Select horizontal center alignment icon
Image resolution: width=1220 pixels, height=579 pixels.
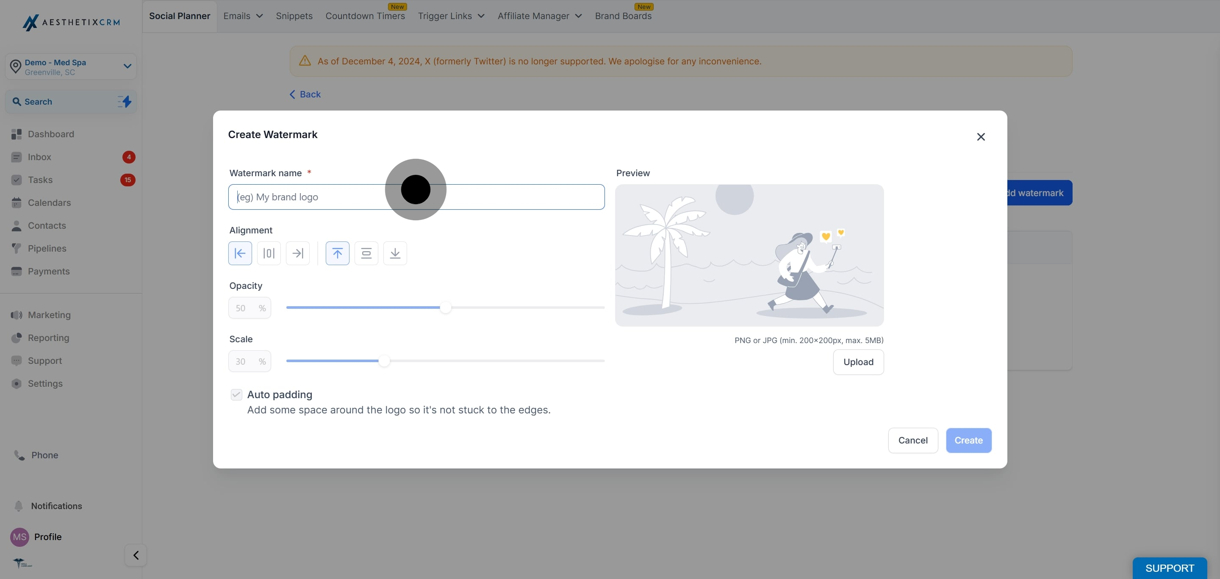(x=269, y=253)
